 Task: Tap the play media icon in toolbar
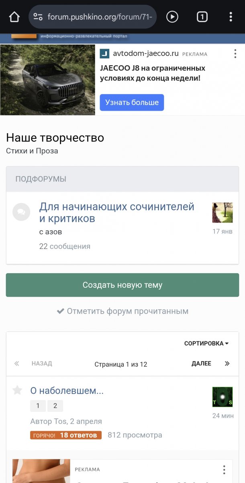172,17
